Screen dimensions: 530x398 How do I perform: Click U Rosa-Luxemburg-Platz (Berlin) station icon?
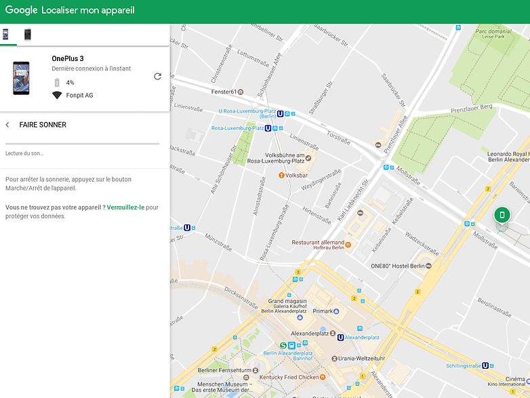tap(280, 114)
